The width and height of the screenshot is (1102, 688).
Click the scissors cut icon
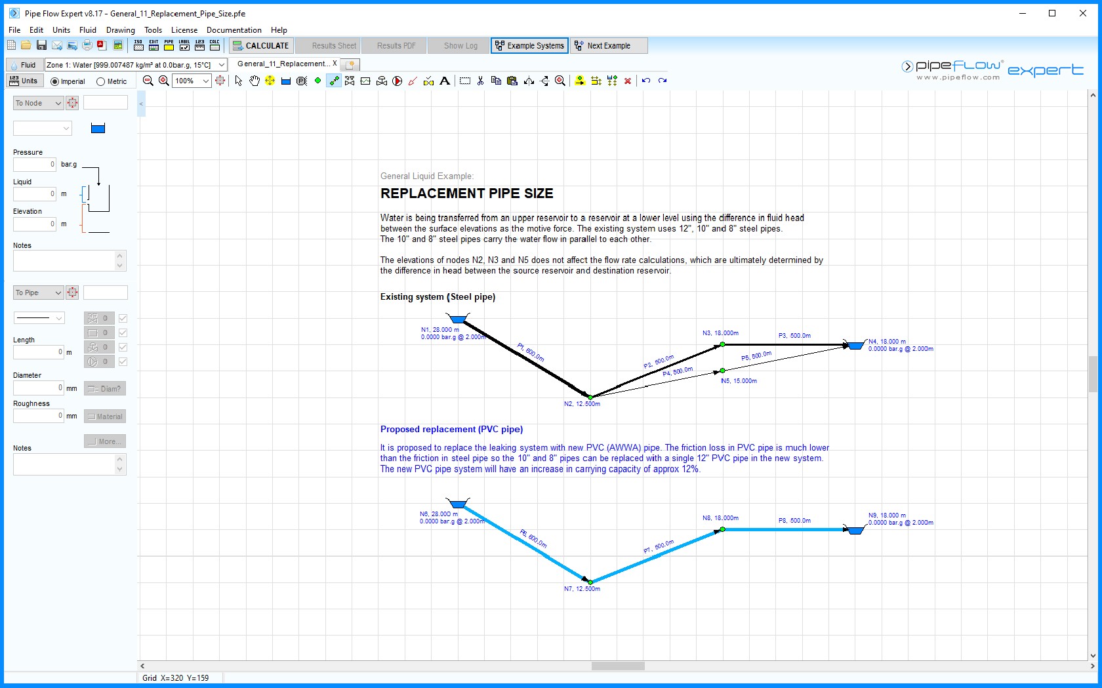pyautogui.click(x=480, y=81)
